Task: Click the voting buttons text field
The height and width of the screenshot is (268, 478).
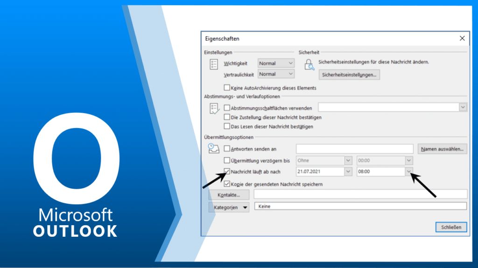Action: (x=389, y=107)
